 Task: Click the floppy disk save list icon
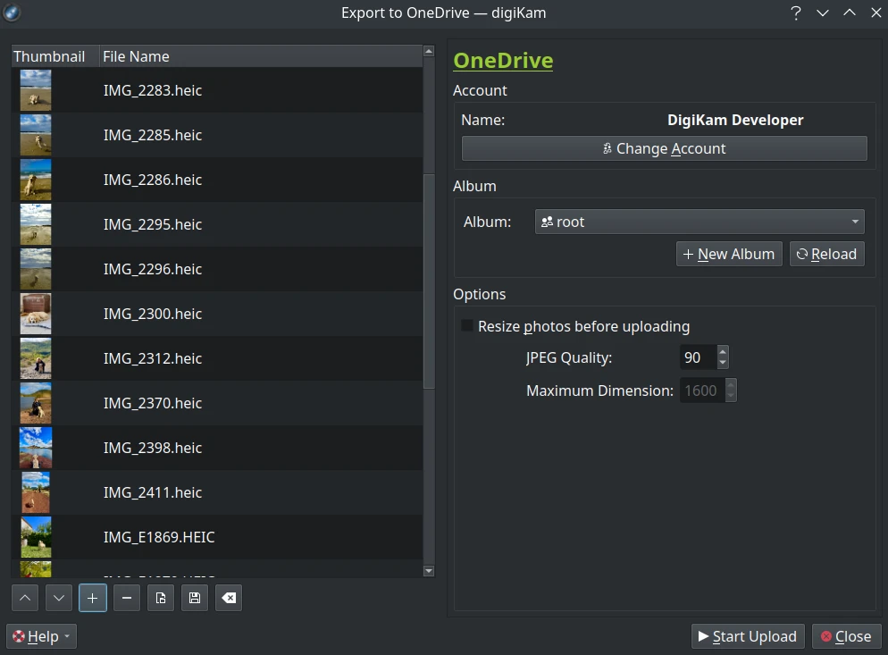[195, 598]
